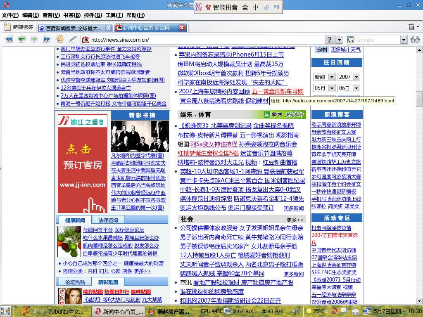Toggle the moon icon in SCIM toolbar
Screen dimensions: 423x317
[x=266, y=7]
